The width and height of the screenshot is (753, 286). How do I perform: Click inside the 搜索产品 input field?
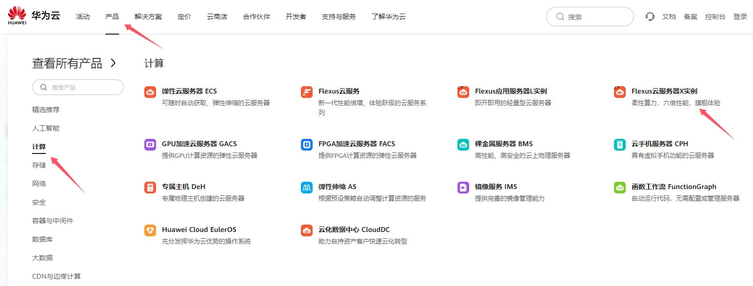pyautogui.click(x=78, y=87)
